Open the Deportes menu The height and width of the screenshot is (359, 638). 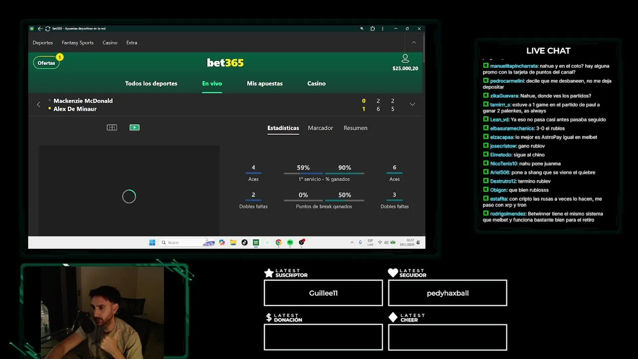[x=43, y=42]
